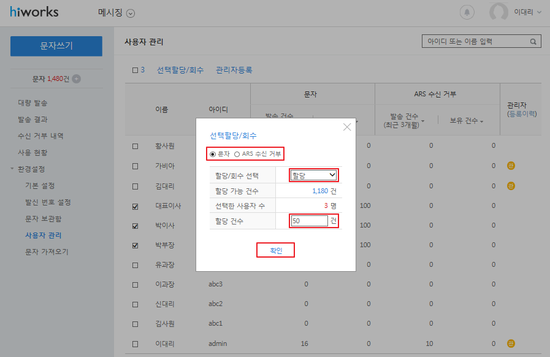Image resolution: width=550 pixels, height=357 pixels.
Task: Open 발신 번호 설정 in sidebar
Action: click(x=52, y=202)
